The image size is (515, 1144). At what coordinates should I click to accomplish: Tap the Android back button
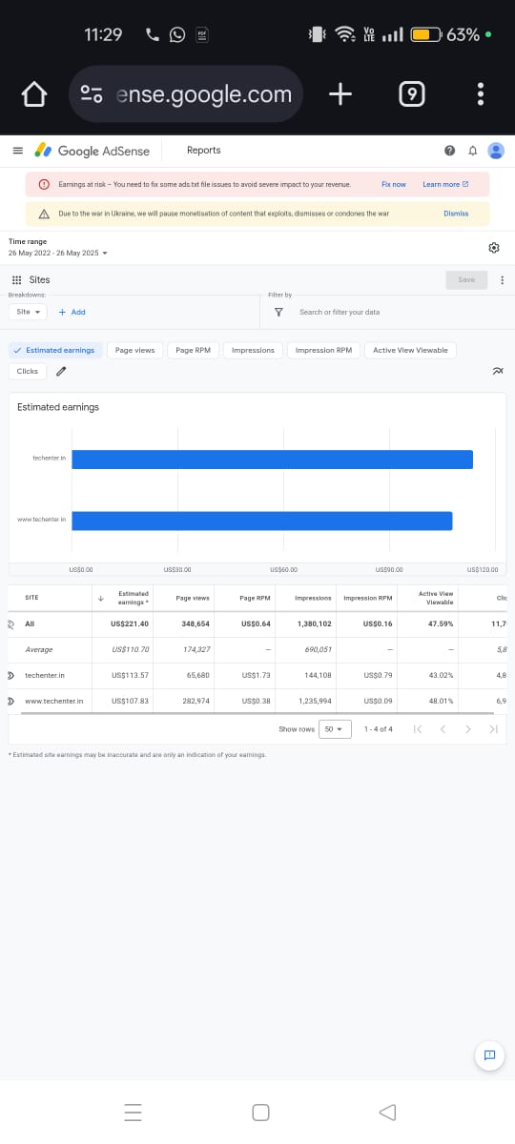pos(387,1113)
